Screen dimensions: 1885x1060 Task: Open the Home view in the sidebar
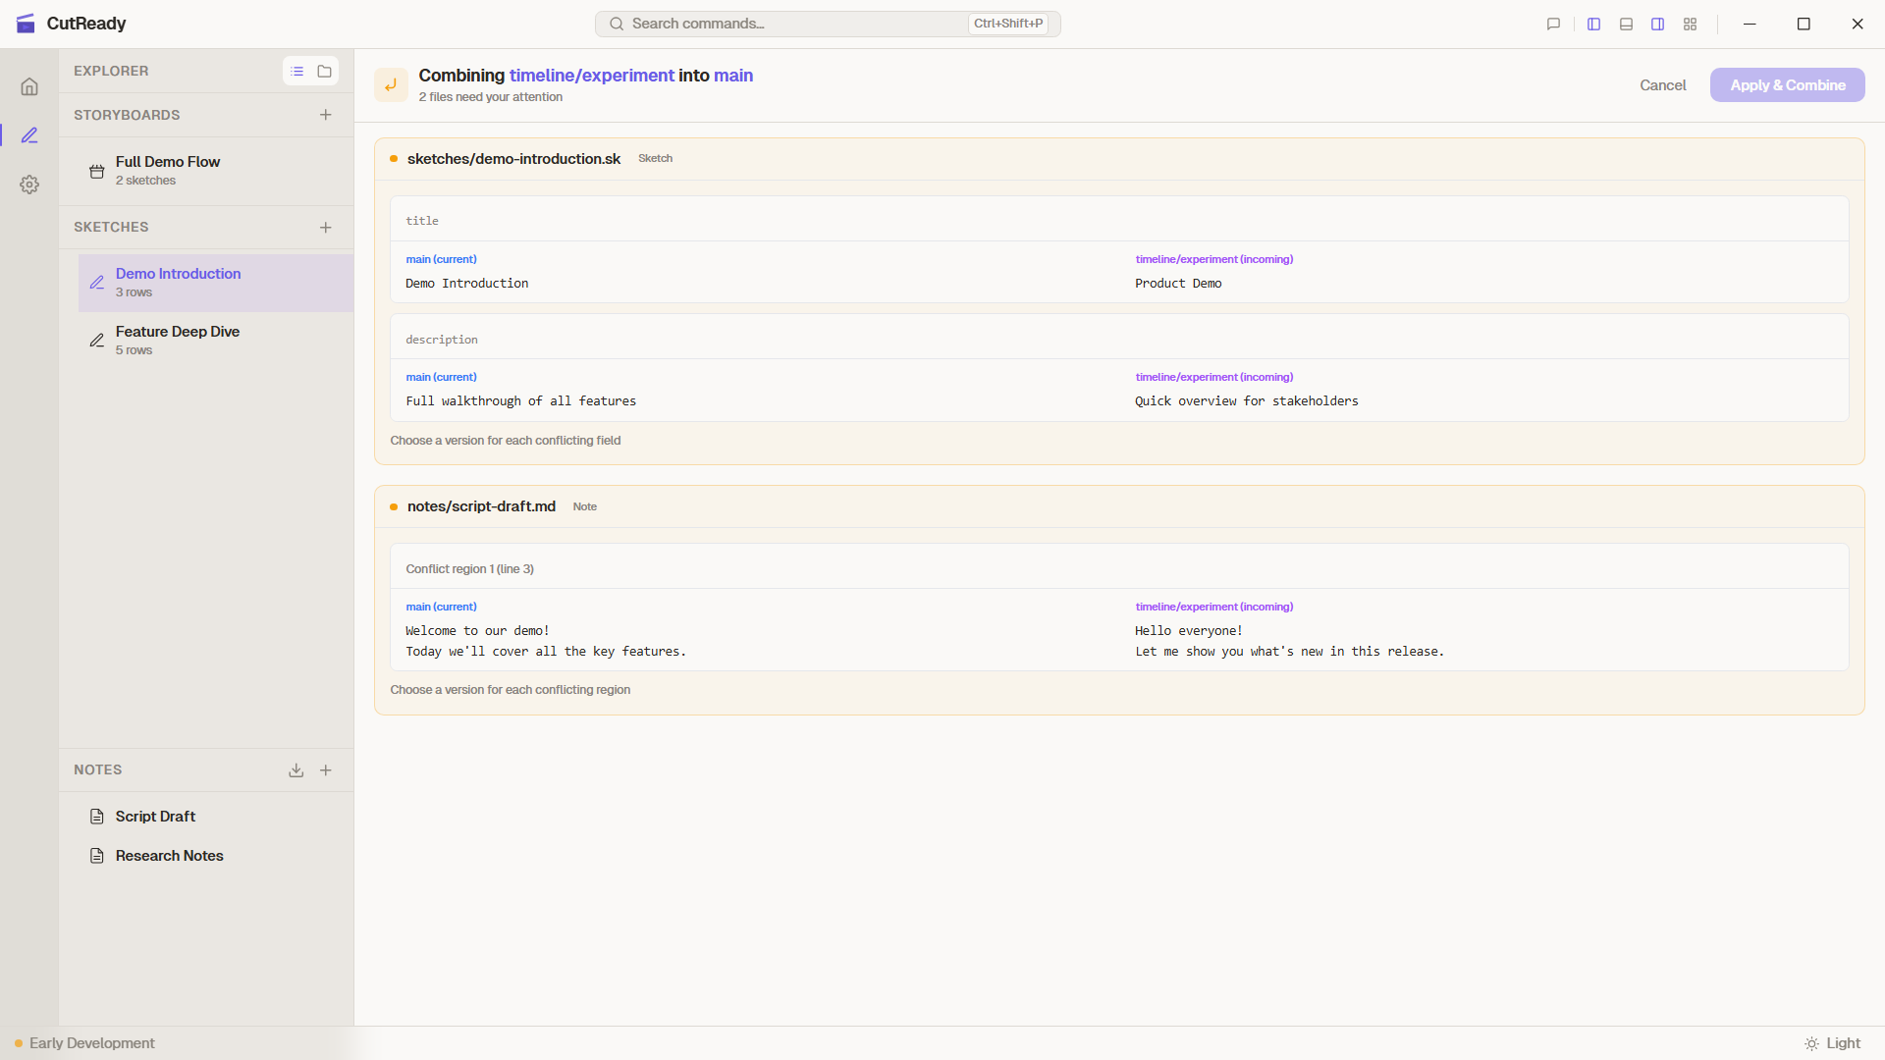[29, 86]
